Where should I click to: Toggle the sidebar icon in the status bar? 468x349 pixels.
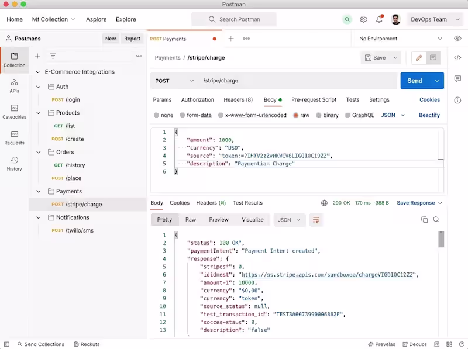point(6,344)
